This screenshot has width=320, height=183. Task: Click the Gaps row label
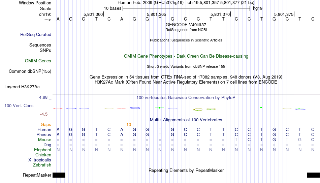[x=46, y=125]
